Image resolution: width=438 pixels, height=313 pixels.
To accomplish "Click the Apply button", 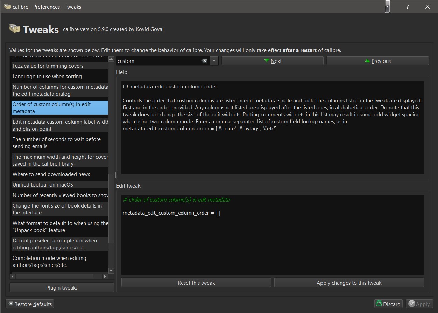I will point(419,304).
